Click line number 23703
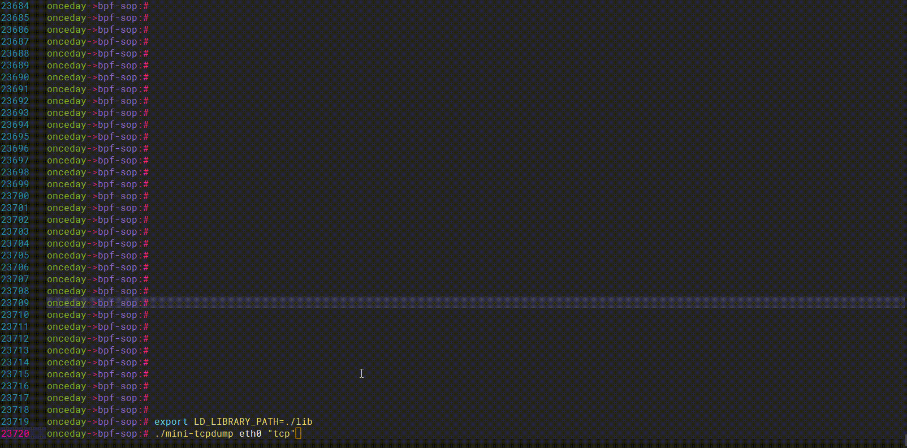Image resolution: width=907 pixels, height=448 pixels. 15,232
